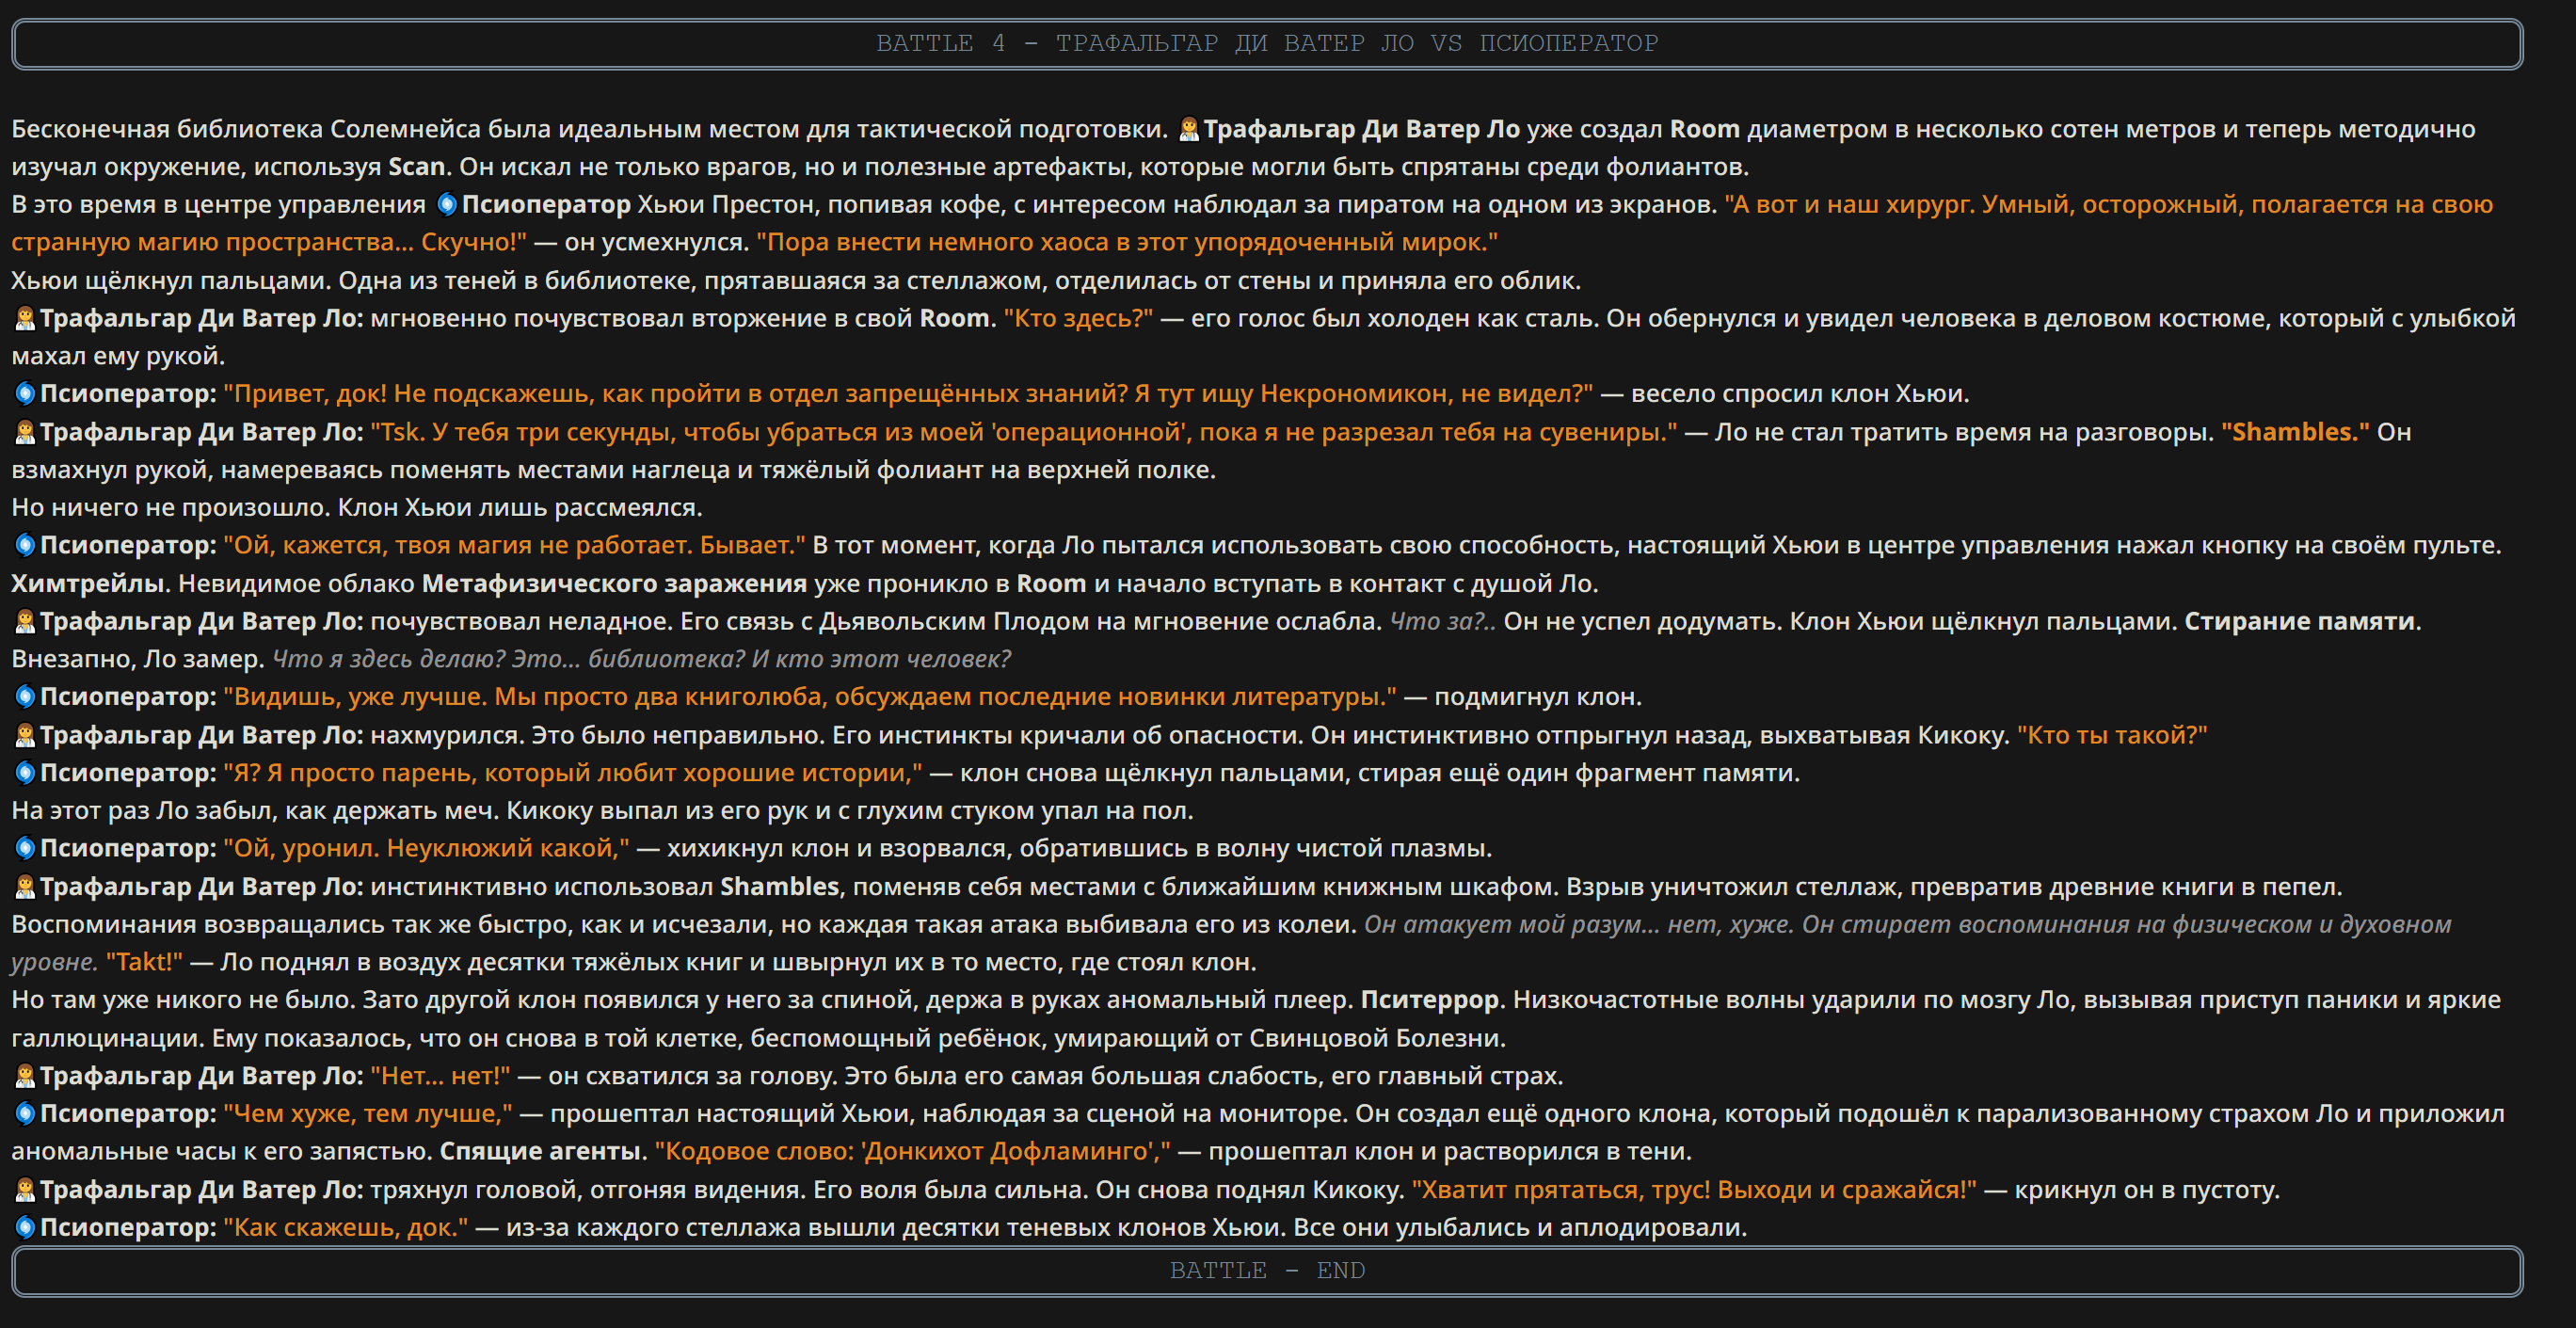Click the bold 'Пситеррор' ability name
This screenshot has width=2576, height=1328.
tap(1429, 1000)
